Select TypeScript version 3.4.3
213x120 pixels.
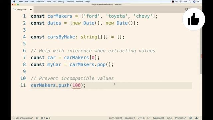[169, 118]
